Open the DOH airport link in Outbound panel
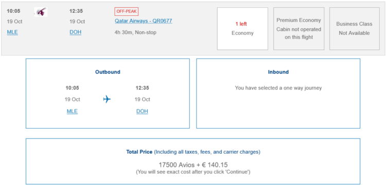The width and height of the screenshot is (386, 185). (142, 112)
